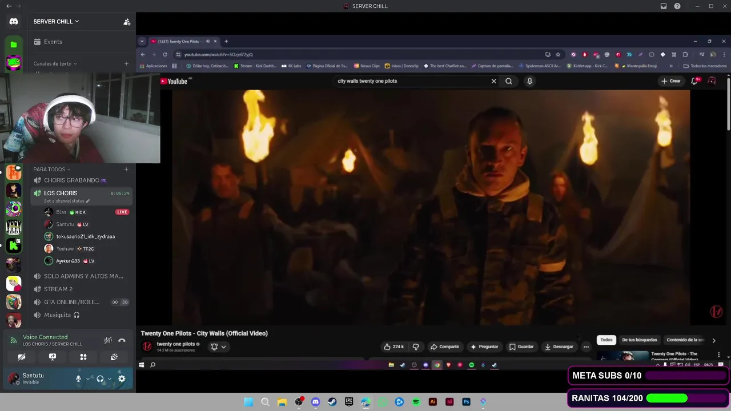Bookmark page star in streamed Chrome
This screenshot has width=731, height=411.
click(x=558, y=55)
